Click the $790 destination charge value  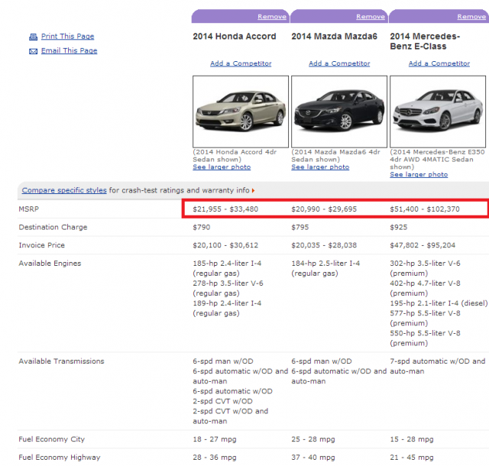coord(202,227)
